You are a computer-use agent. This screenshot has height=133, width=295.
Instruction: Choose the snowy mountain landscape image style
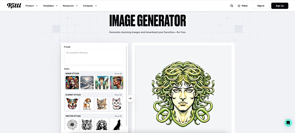pos(87,82)
